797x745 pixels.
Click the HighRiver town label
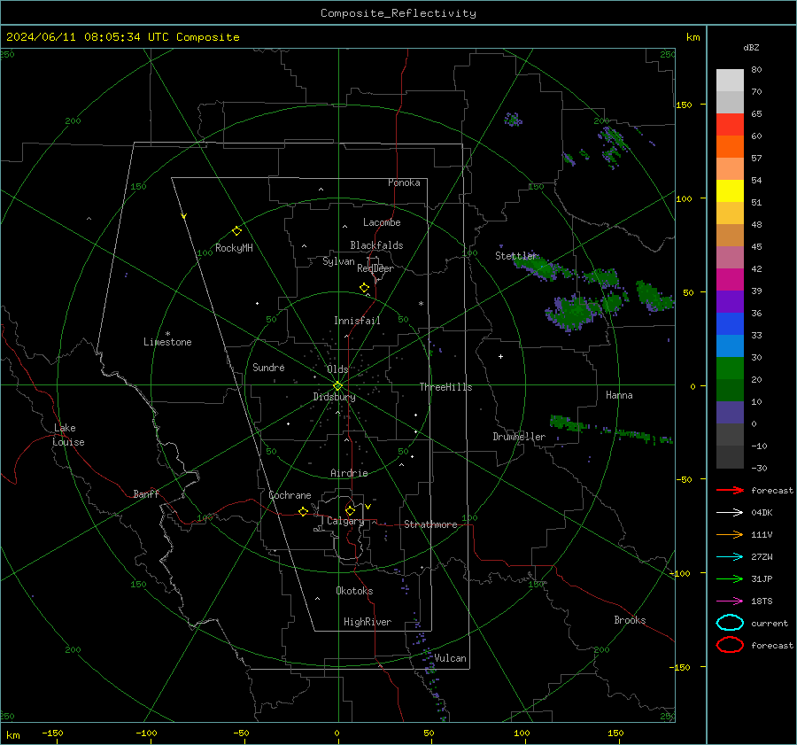pos(368,622)
